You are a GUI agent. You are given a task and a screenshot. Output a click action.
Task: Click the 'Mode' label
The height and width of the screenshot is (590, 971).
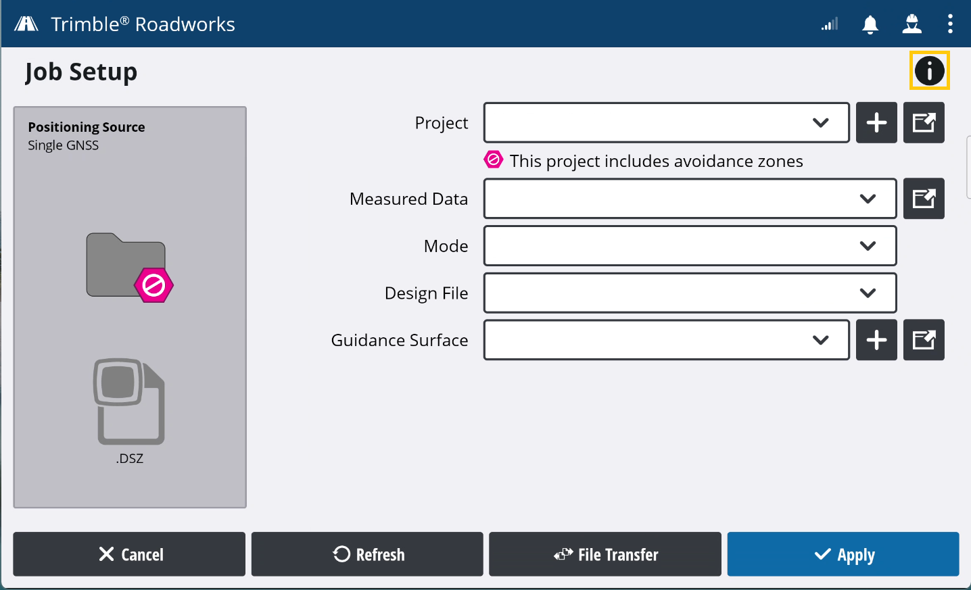(446, 246)
